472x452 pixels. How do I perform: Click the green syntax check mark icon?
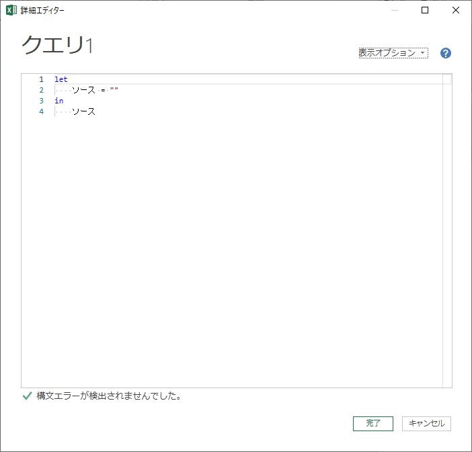tap(27, 396)
